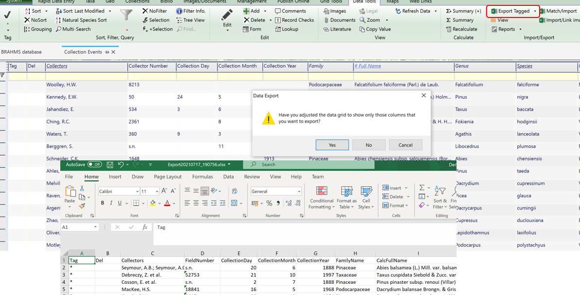Open the Excel Name Box A1 dropdown
This screenshot has width=580, height=295.
pyautogui.click(x=95, y=227)
